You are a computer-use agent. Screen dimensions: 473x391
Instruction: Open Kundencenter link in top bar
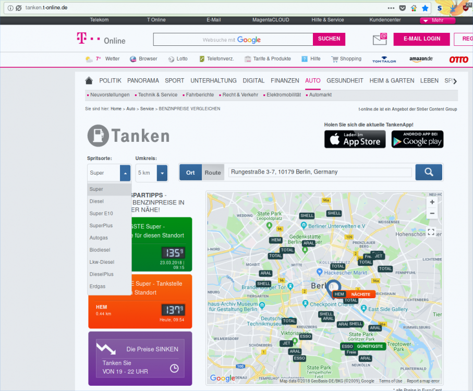[x=385, y=20]
